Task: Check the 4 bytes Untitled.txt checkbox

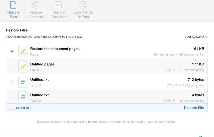Action: (12, 97)
